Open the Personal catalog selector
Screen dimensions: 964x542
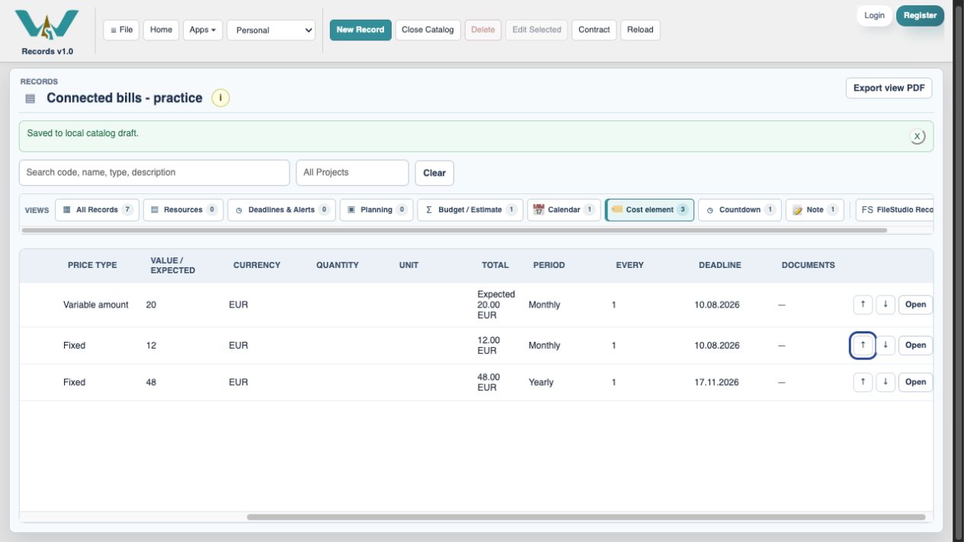[x=271, y=30]
